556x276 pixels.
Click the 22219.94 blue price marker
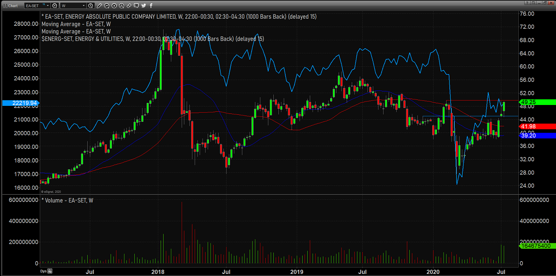(x=20, y=103)
